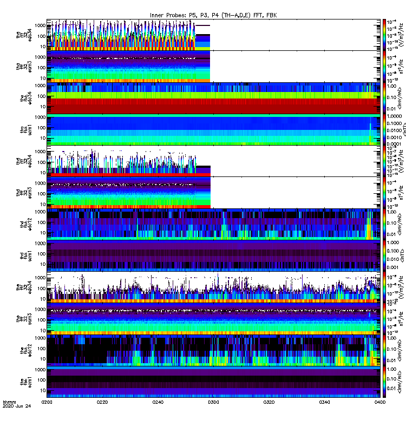Click the thd fff edc34 spectrogram panel
The image size is (406, 433).
coord(213,161)
